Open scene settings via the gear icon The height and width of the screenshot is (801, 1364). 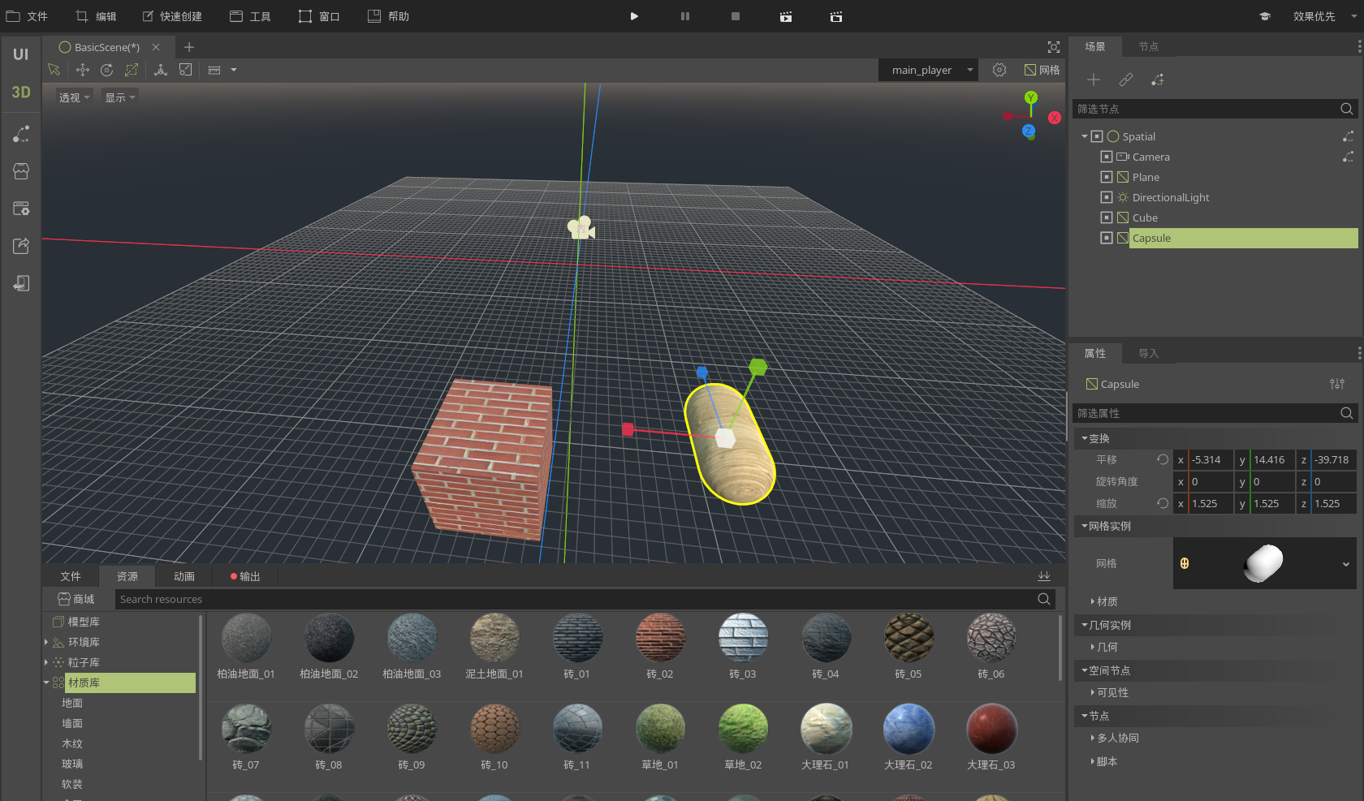[x=999, y=70]
